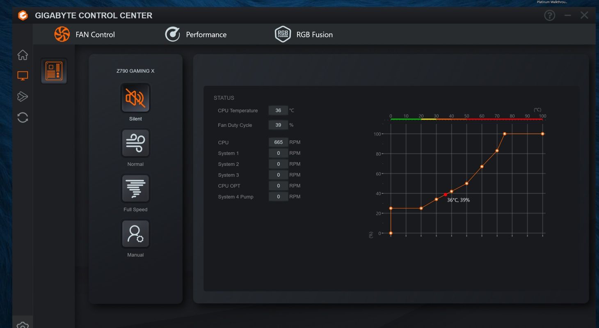Image resolution: width=599 pixels, height=328 pixels.
Task: Click the curve point at 100°C
Action: point(542,134)
